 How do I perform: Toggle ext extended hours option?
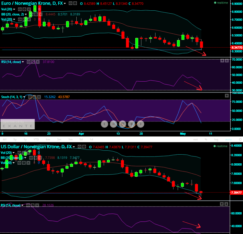195,139
